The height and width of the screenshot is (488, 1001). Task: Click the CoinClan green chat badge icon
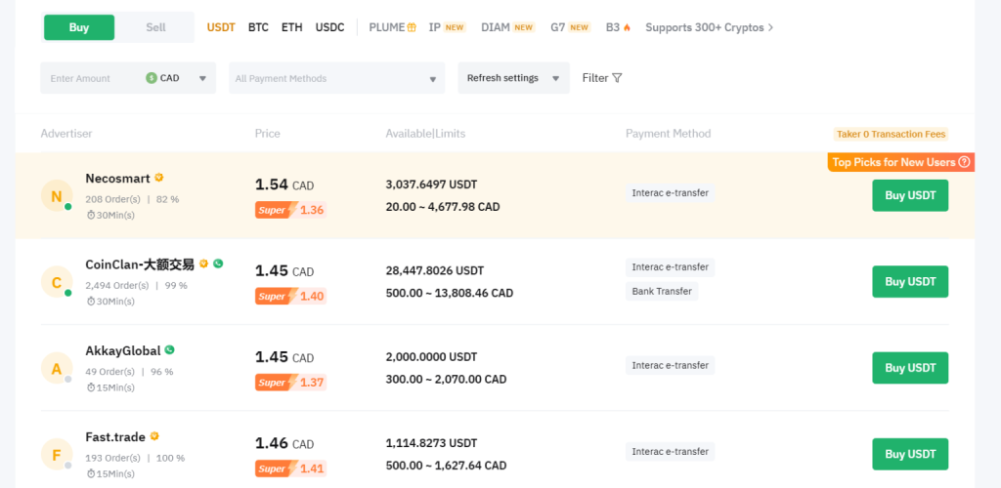pos(218,264)
